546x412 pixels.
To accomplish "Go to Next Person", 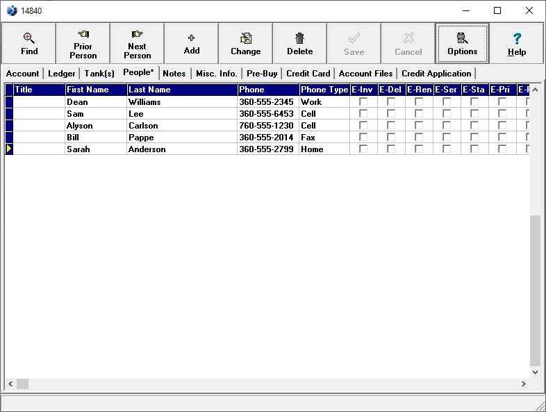I will tap(138, 44).
